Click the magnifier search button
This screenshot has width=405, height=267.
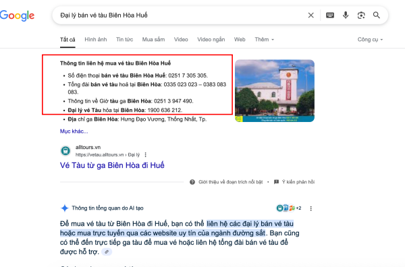pos(377,16)
